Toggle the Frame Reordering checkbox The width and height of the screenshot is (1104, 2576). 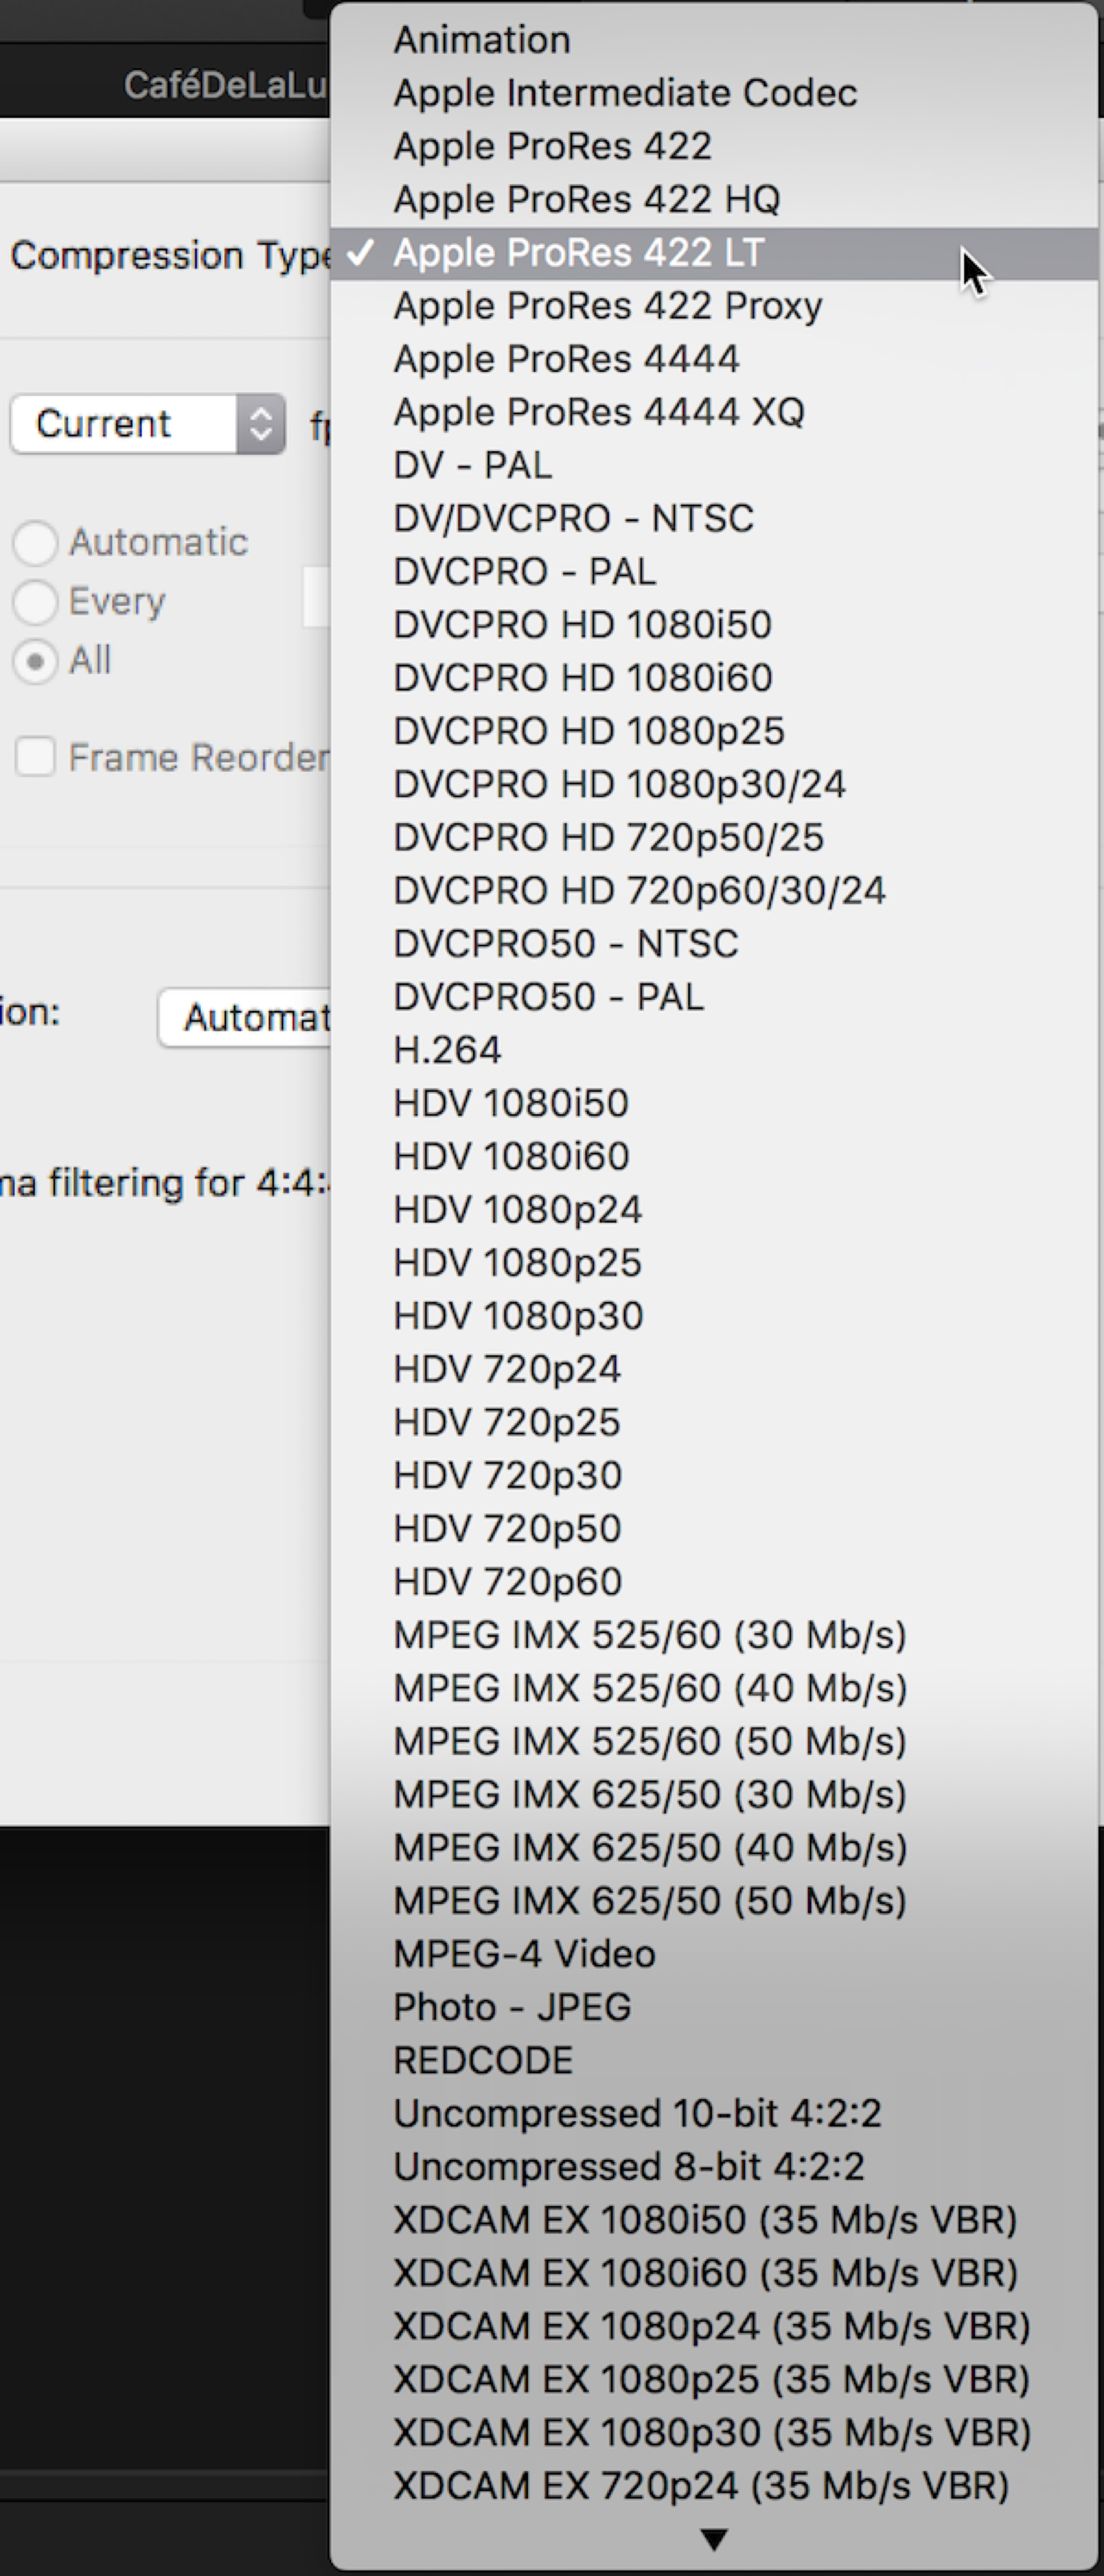[x=35, y=757]
